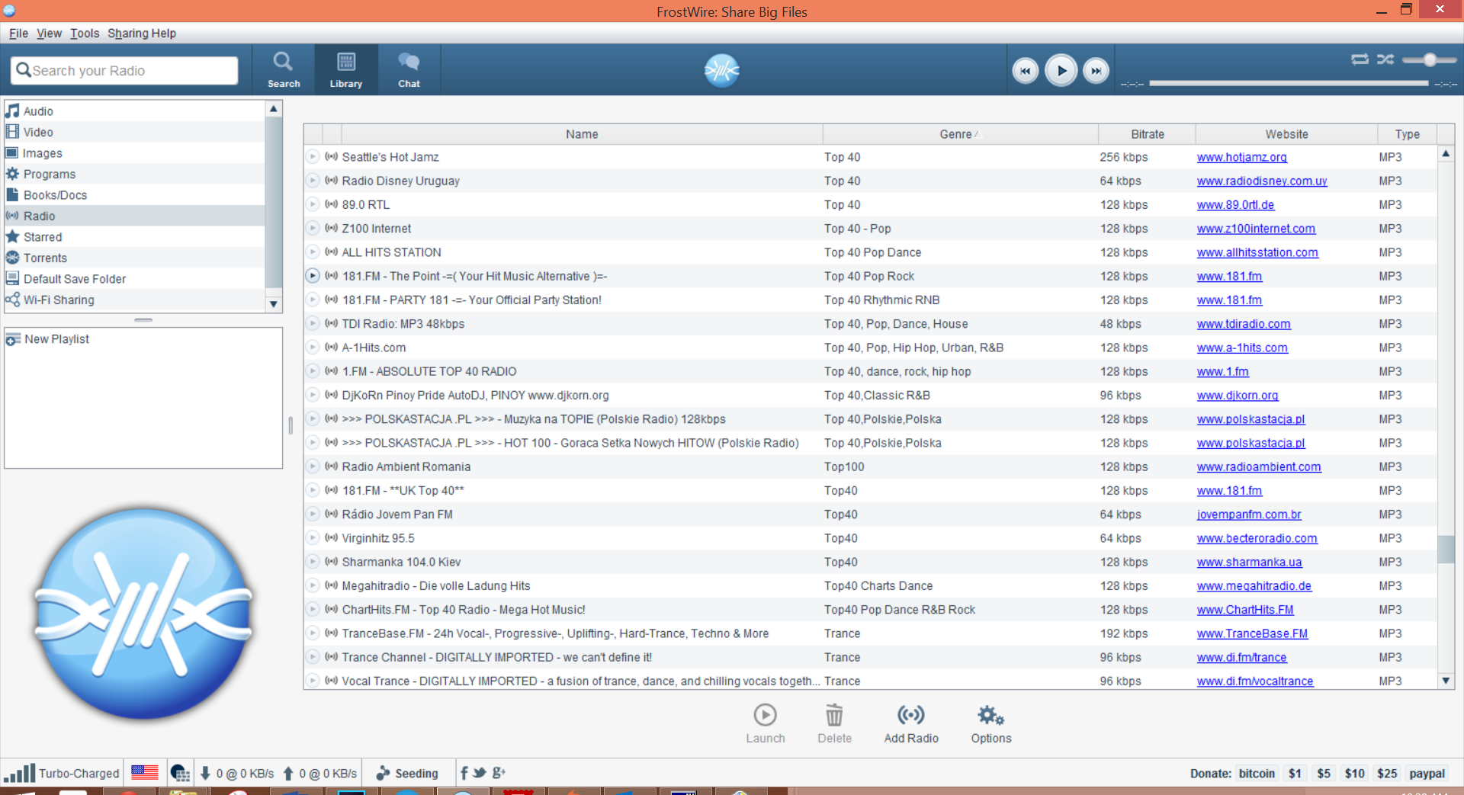Select Video in the library sidebar

pyautogui.click(x=134, y=132)
